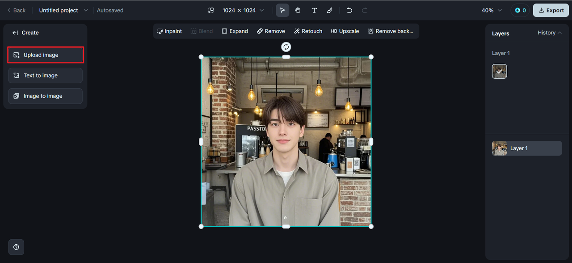
Task: Click the Upload image button
Action: click(45, 55)
